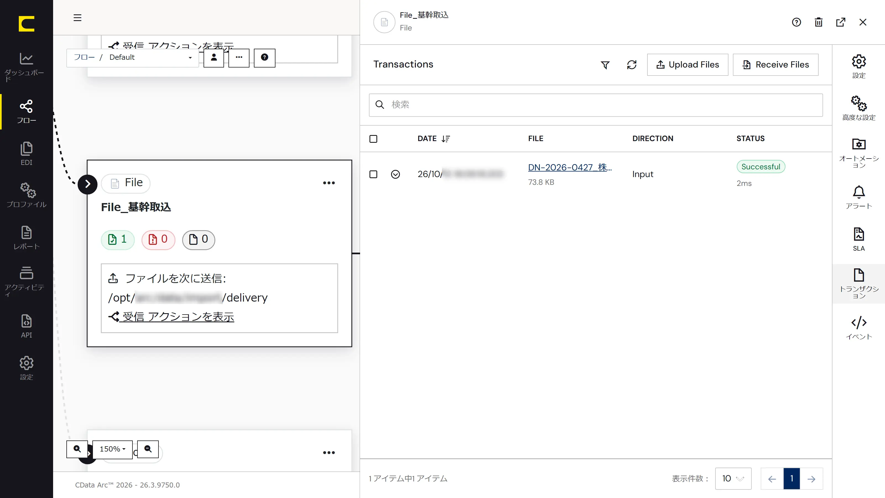Open プロファイル profile page
The height and width of the screenshot is (498, 885).
(x=27, y=196)
